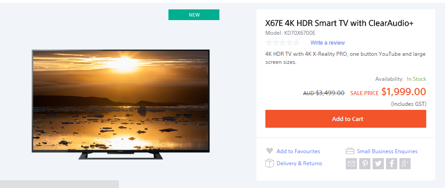
Task: Share product via email envelope icon
Action: [351, 163]
